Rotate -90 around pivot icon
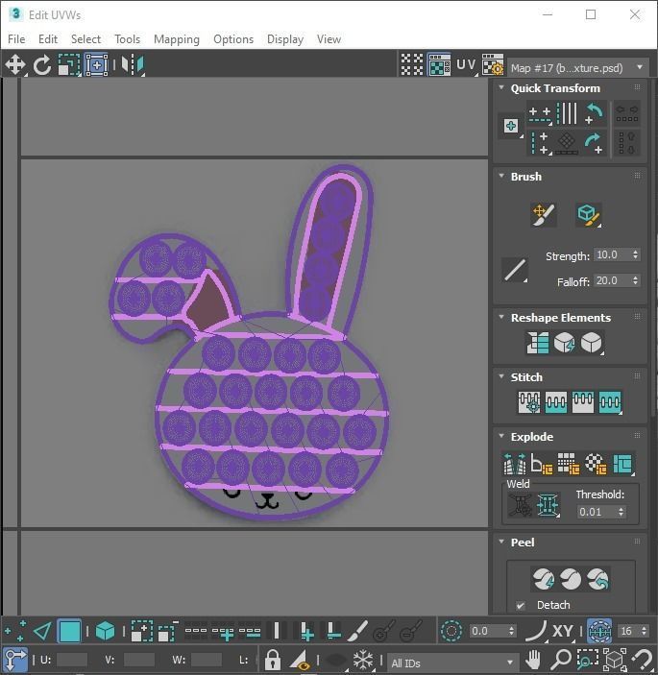This screenshot has width=658, height=675. 595,113
